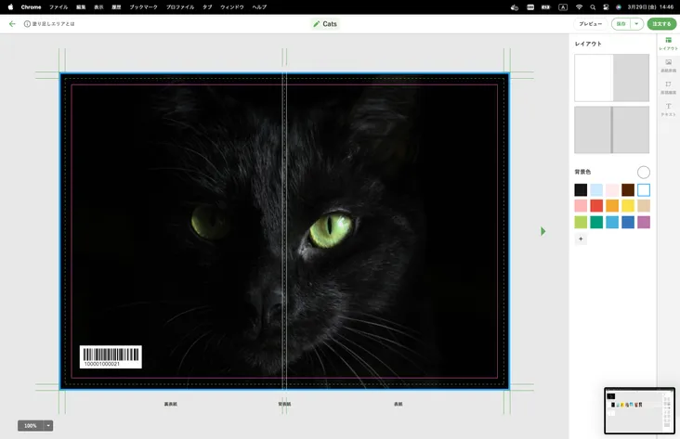Viewport: 680px width, 439px height.
Task: Open the macOS Spotlight search icon
Action: click(x=594, y=6)
